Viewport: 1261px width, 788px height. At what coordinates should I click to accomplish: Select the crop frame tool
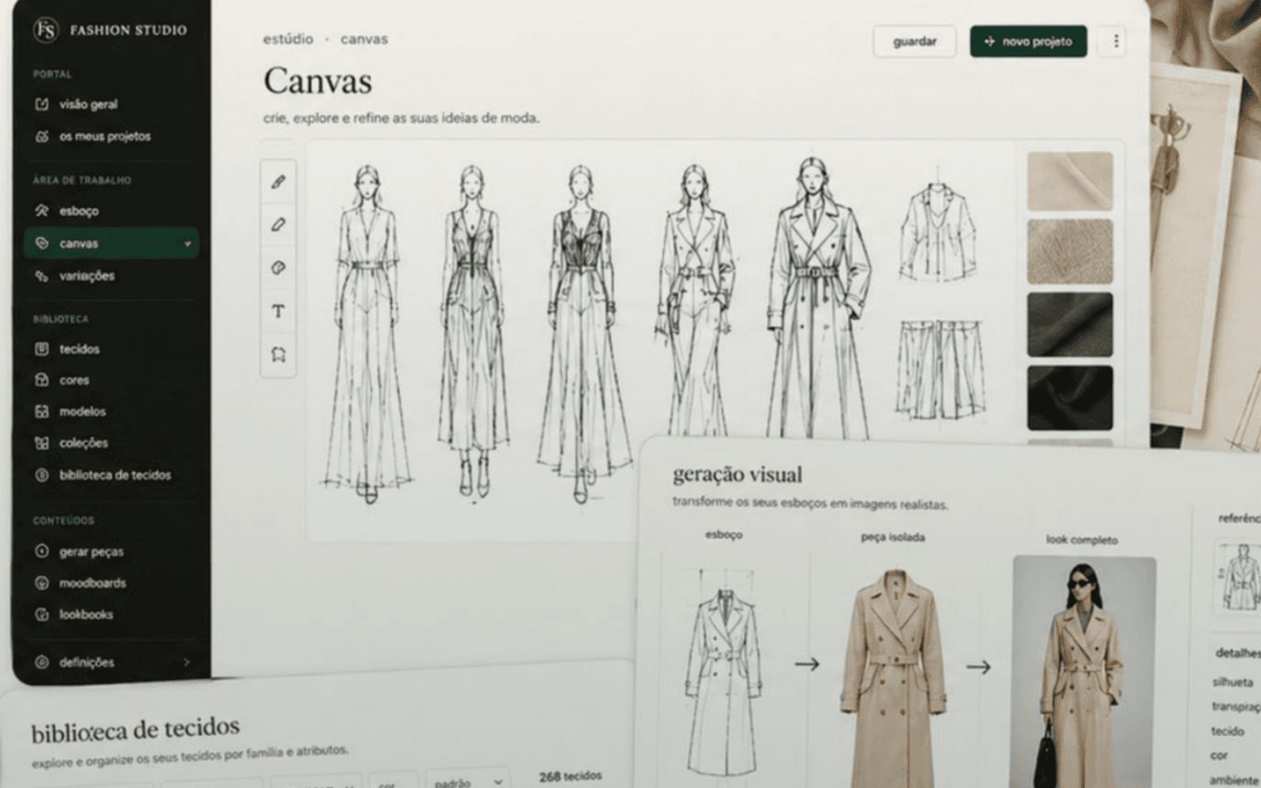point(277,355)
